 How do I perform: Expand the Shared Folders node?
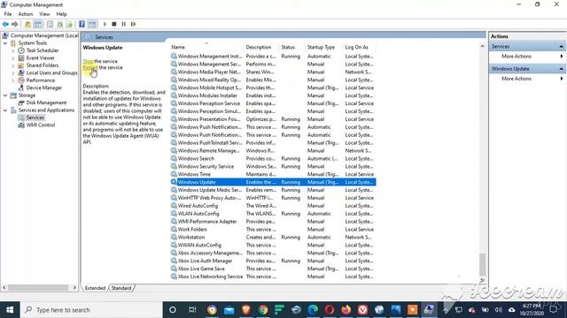[13, 65]
